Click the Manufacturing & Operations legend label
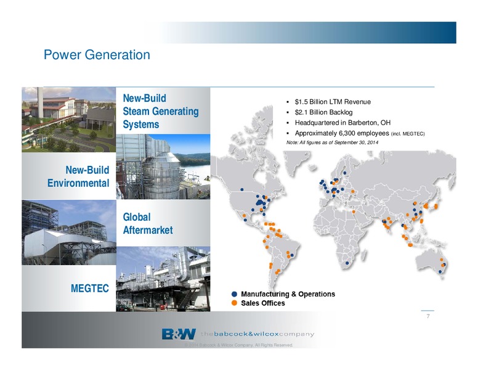478x370 pixels. coord(288,294)
